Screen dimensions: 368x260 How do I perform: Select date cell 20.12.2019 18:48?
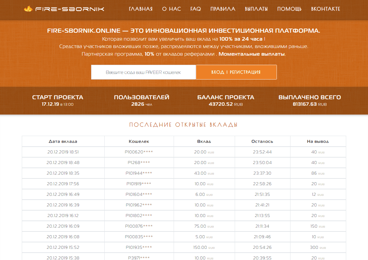pos(63,163)
